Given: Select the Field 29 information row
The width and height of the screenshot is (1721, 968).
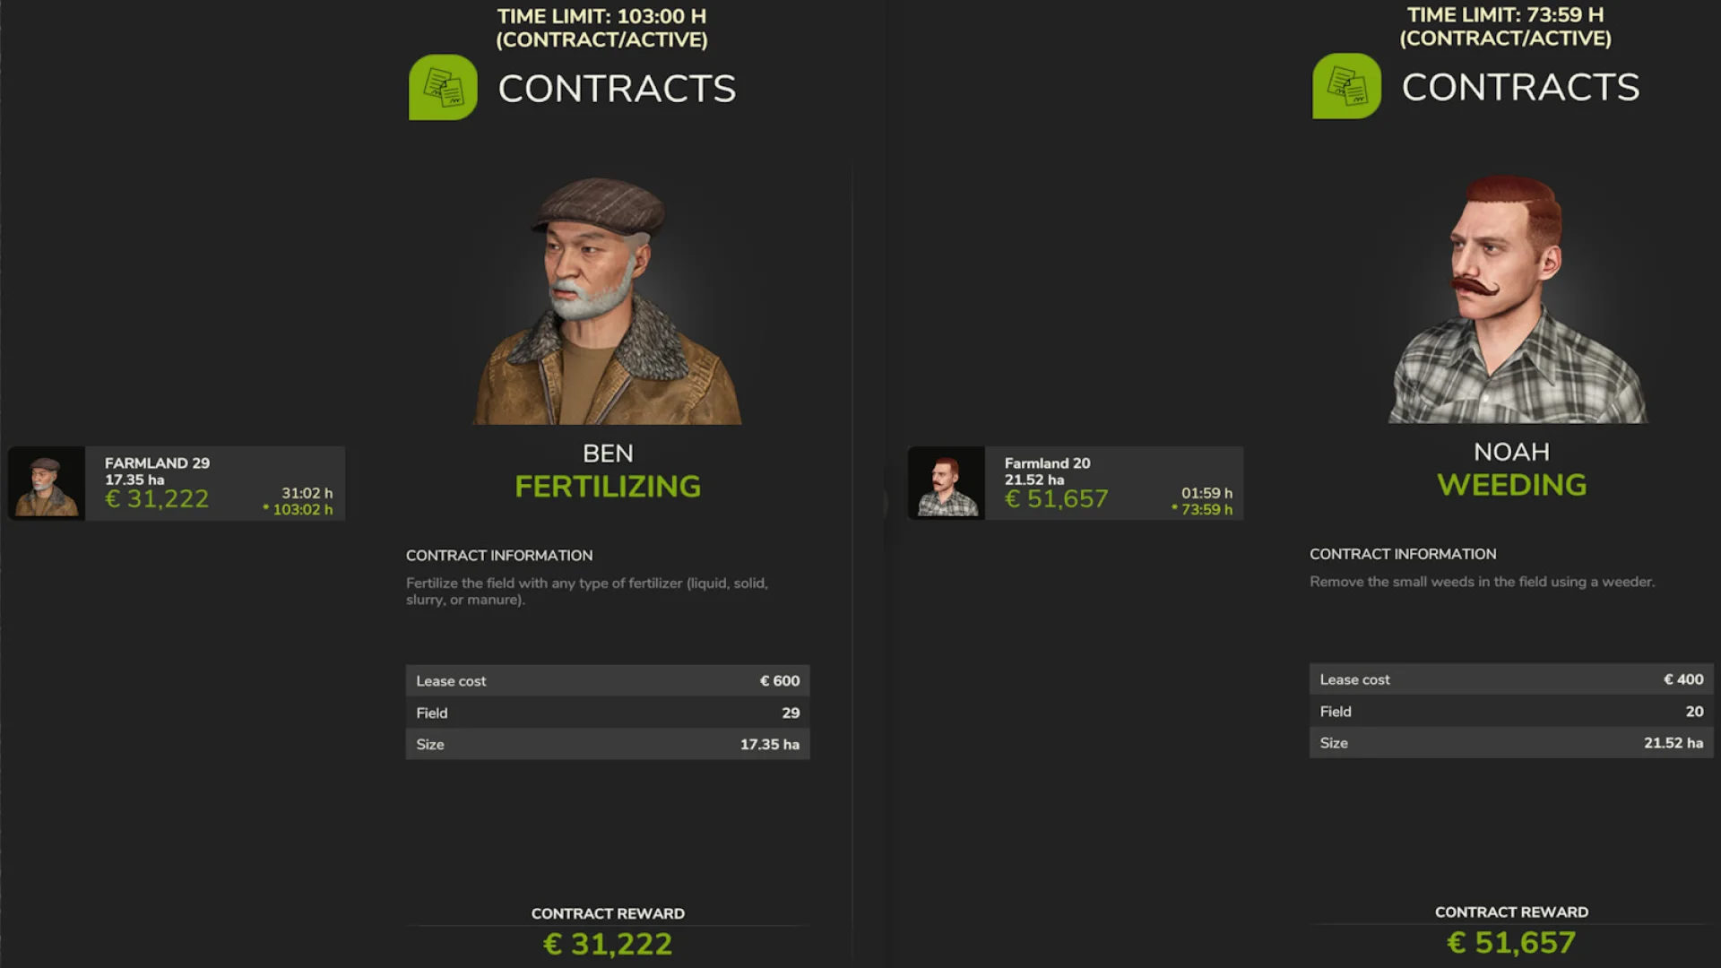Looking at the screenshot, I should pos(608,713).
